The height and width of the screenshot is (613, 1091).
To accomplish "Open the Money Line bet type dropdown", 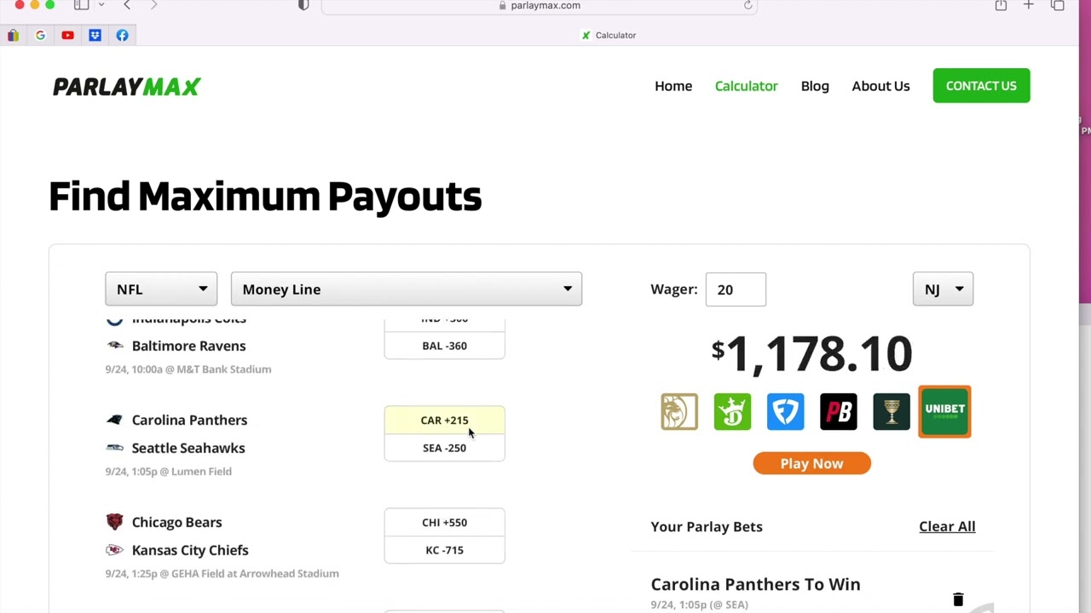I will click(407, 289).
